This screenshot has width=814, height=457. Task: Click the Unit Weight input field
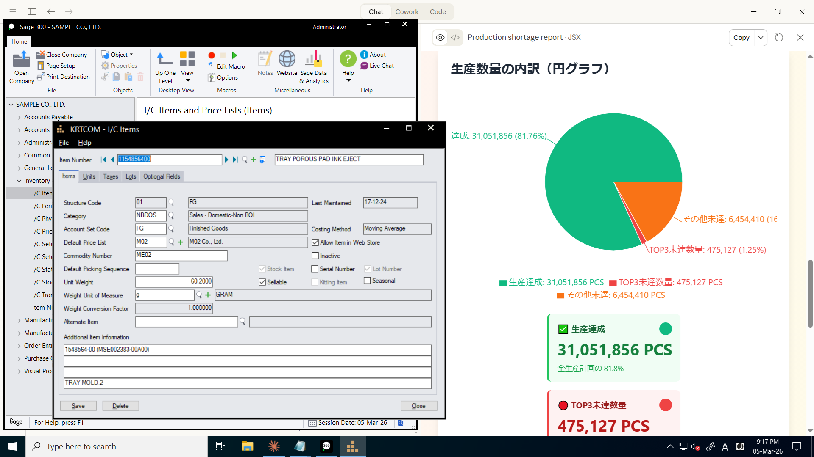pyautogui.click(x=174, y=281)
